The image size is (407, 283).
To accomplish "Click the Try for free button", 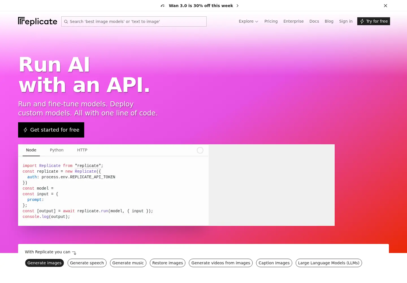I will click(374, 21).
